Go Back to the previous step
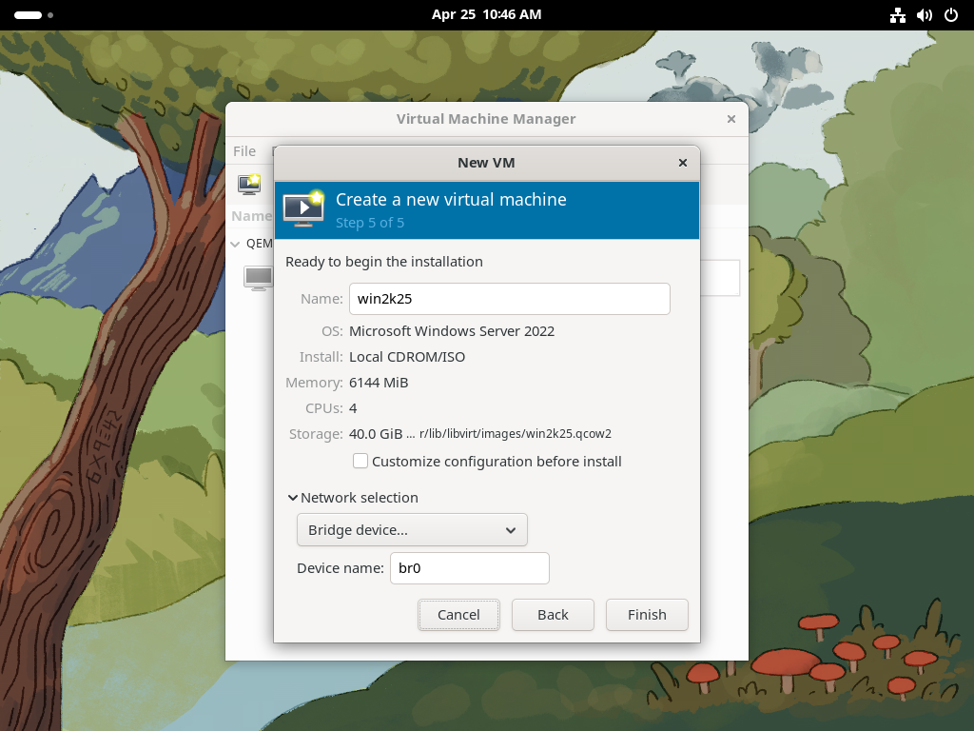The image size is (974, 731). pos(553,615)
